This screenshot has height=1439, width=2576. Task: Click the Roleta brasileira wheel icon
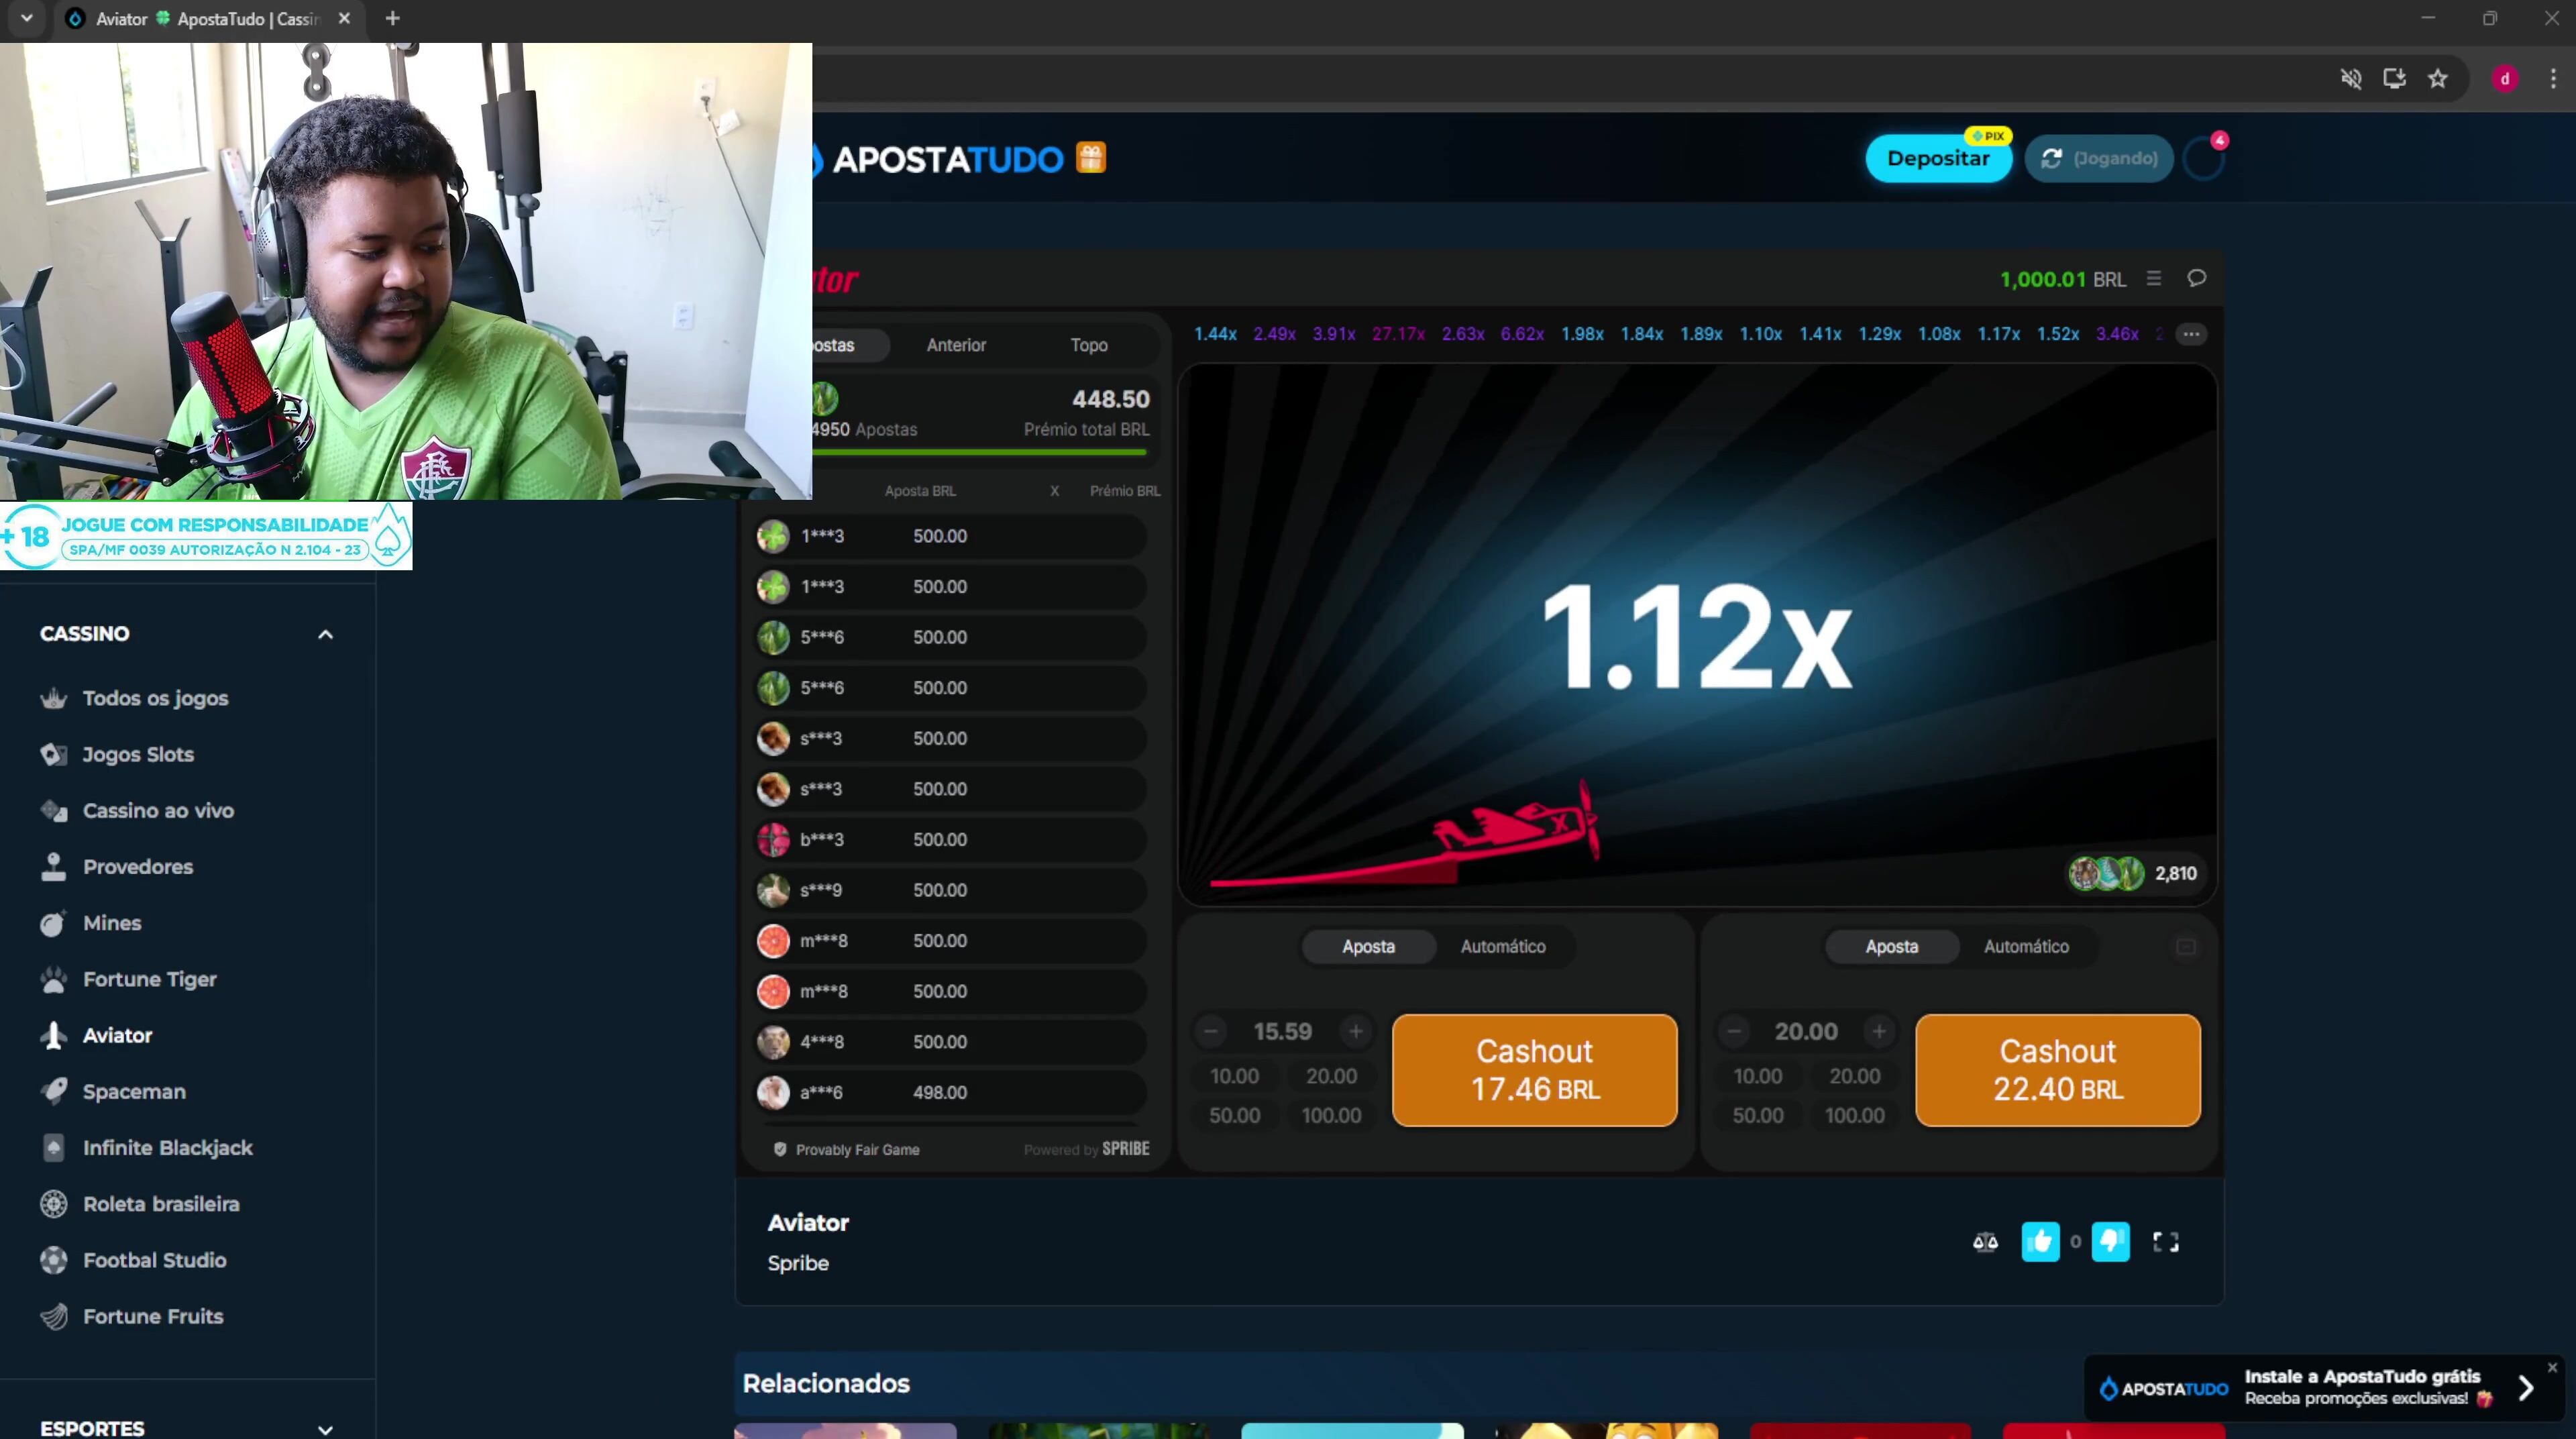coord(53,1204)
